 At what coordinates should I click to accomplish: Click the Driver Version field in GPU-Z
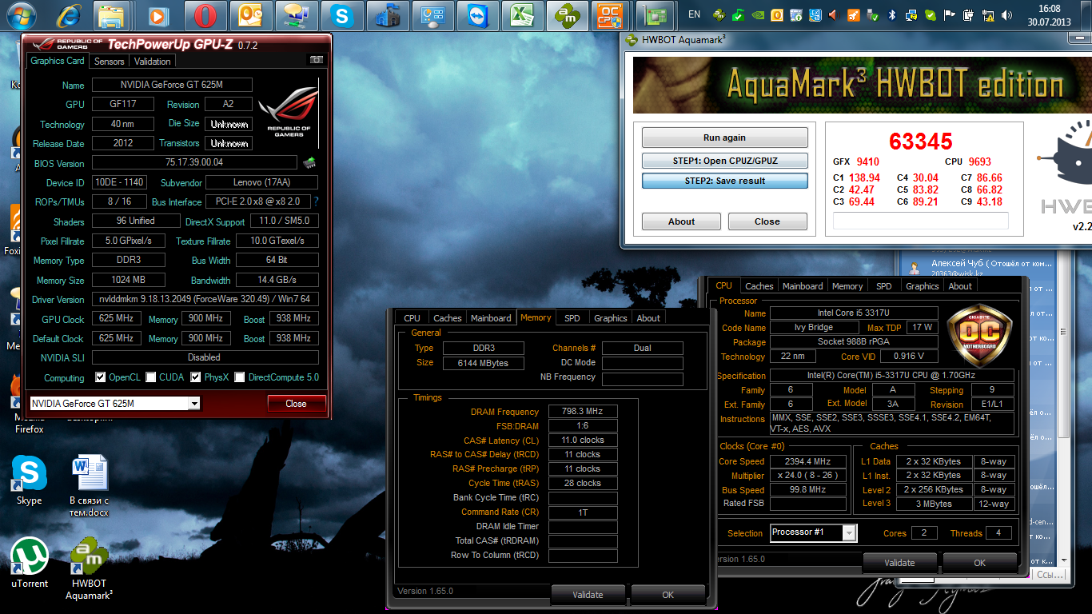[205, 299]
